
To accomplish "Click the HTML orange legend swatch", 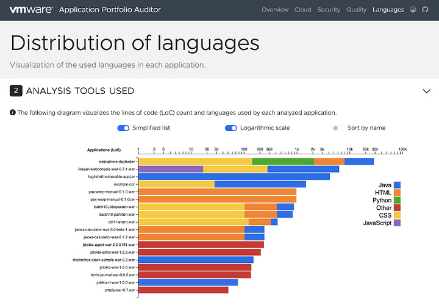I will pyautogui.click(x=397, y=193).
